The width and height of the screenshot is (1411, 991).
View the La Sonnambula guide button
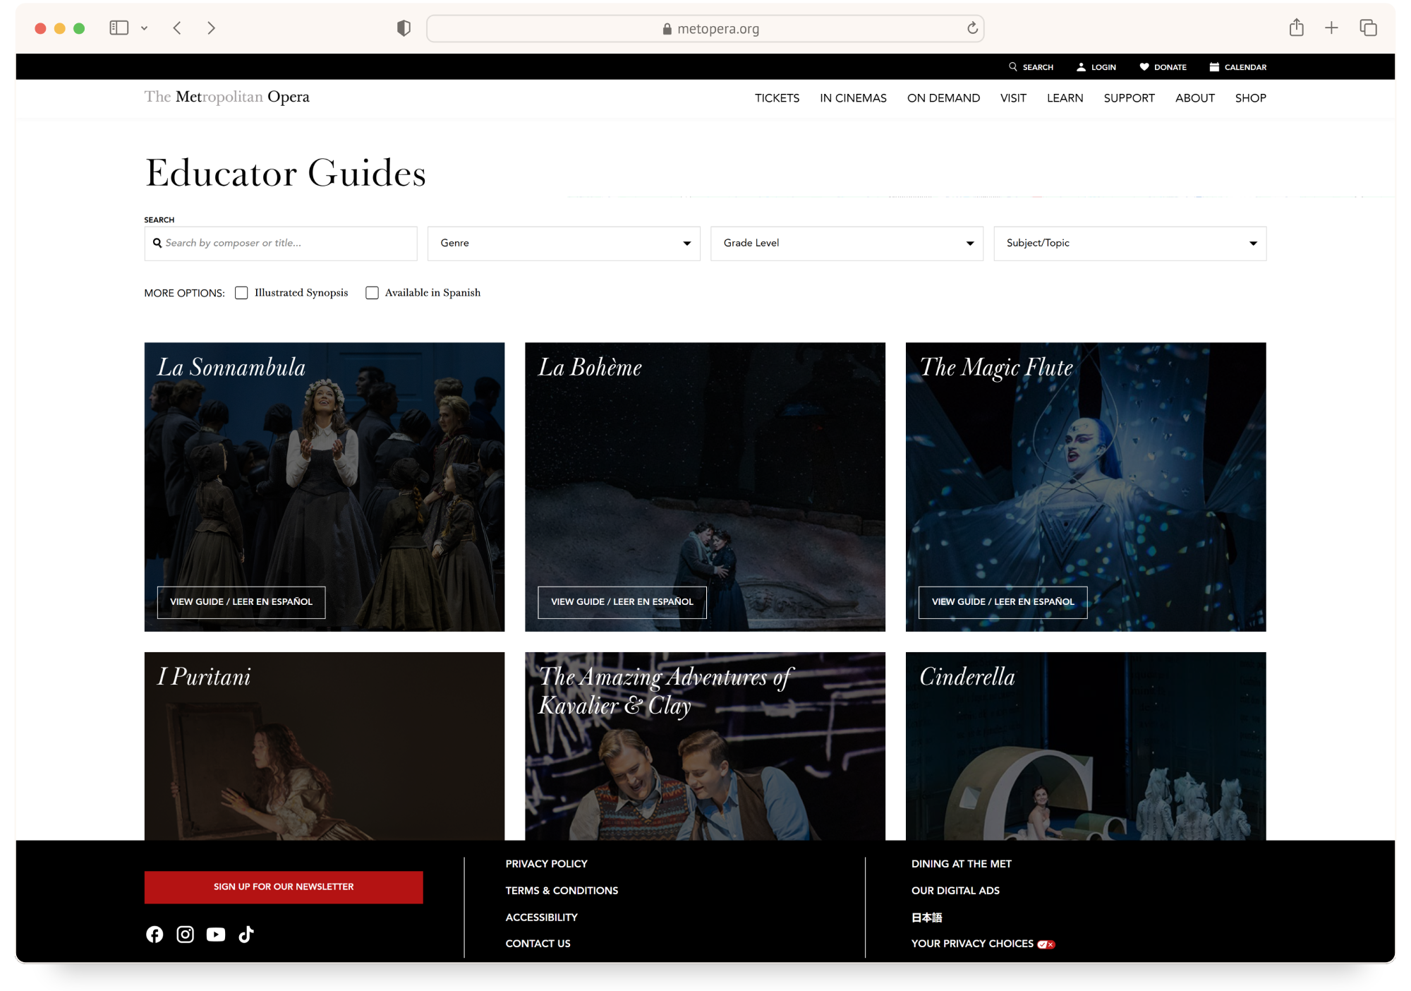(241, 602)
